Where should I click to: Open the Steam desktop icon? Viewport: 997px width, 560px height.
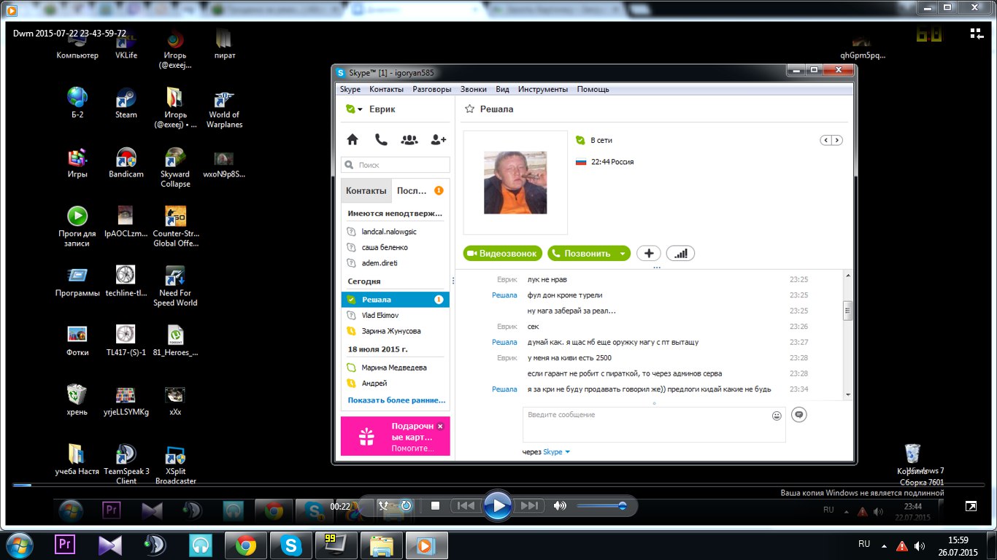(126, 104)
